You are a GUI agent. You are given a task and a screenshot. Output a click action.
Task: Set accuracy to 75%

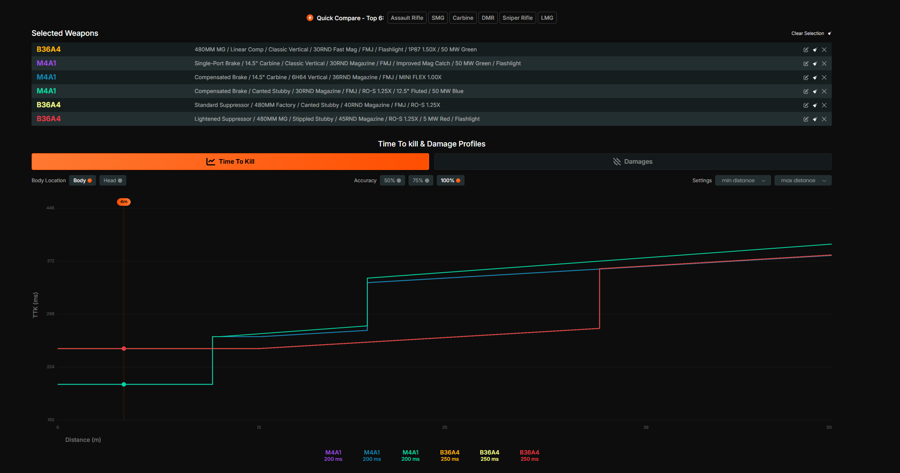[420, 181]
